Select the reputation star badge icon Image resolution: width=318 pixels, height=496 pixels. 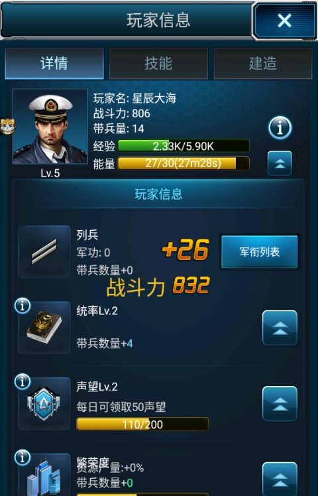tap(44, 403)
